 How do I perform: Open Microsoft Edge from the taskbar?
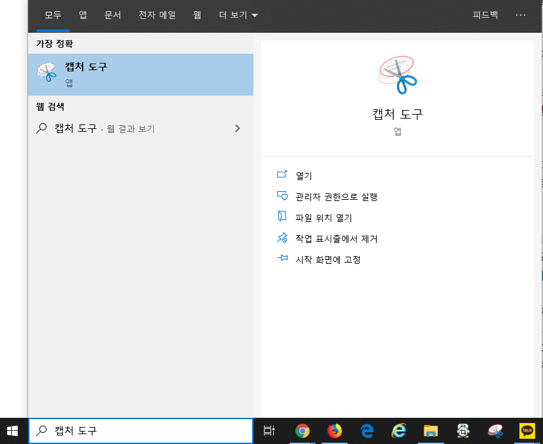click(x=367, y=431)
